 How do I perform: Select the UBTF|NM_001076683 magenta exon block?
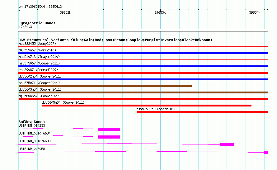pos(227,145)
